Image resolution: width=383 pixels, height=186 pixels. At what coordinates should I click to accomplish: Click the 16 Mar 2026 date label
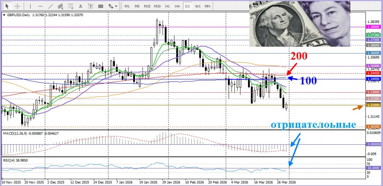[x=263, y=183]
